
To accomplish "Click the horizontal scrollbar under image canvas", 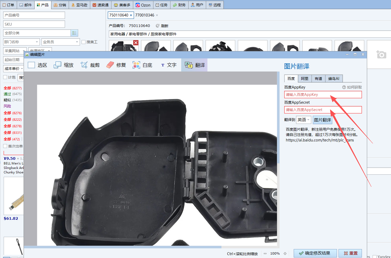I will 123,247.
